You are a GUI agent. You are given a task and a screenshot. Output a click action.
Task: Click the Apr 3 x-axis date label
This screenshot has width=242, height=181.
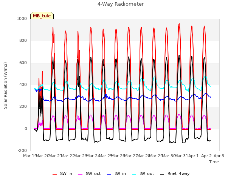(219, 156)
